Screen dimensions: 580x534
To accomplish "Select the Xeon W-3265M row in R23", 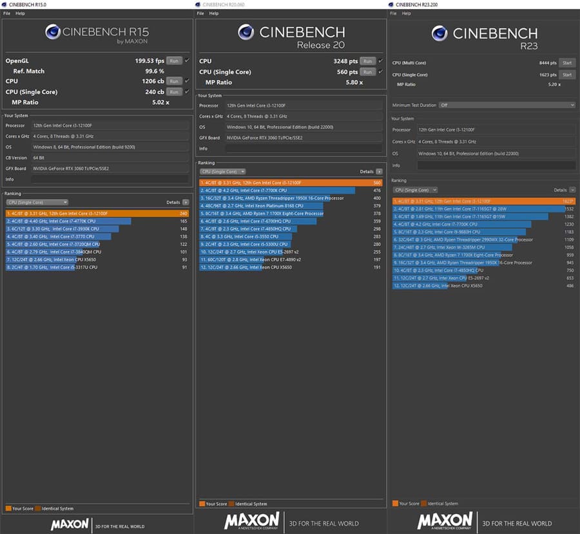I will point(484,248).
